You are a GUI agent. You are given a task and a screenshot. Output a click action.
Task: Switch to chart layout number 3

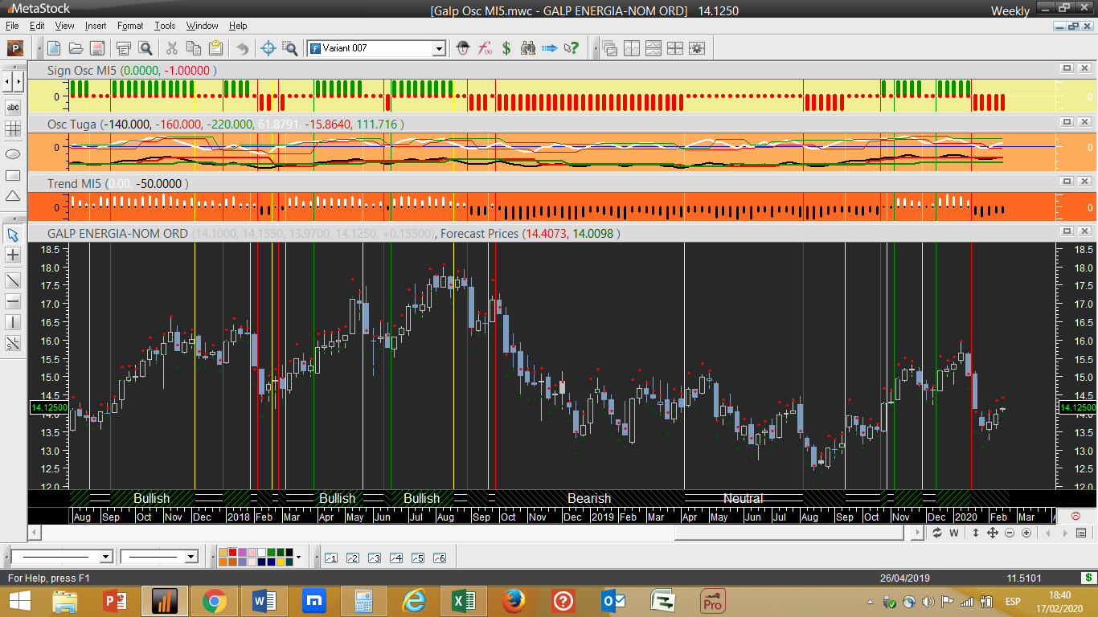click(374, 558)
